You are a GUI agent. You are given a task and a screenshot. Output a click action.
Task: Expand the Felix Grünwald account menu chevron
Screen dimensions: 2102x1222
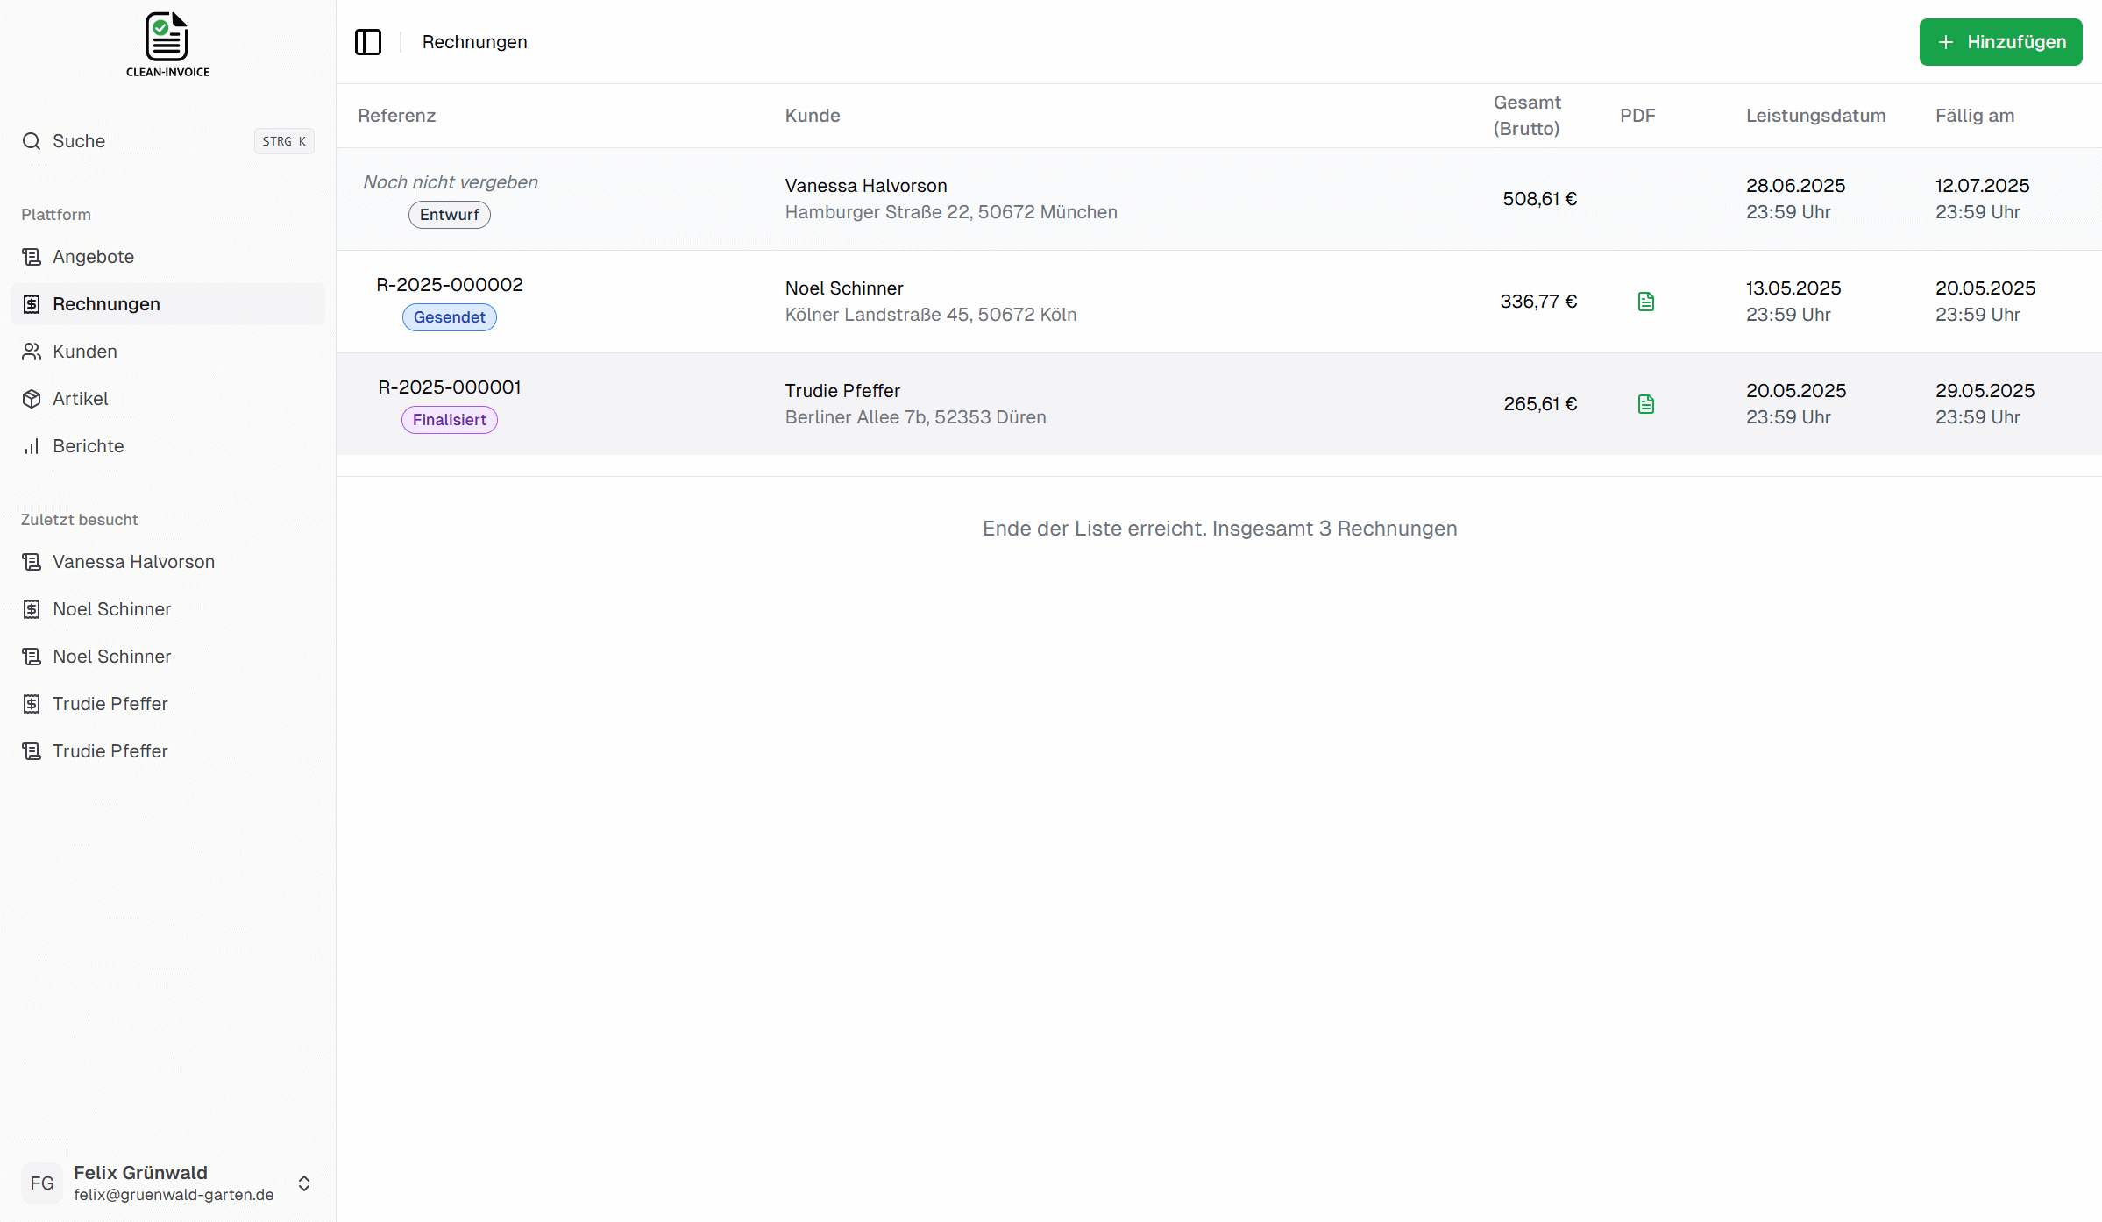[x=304, y=1183]
